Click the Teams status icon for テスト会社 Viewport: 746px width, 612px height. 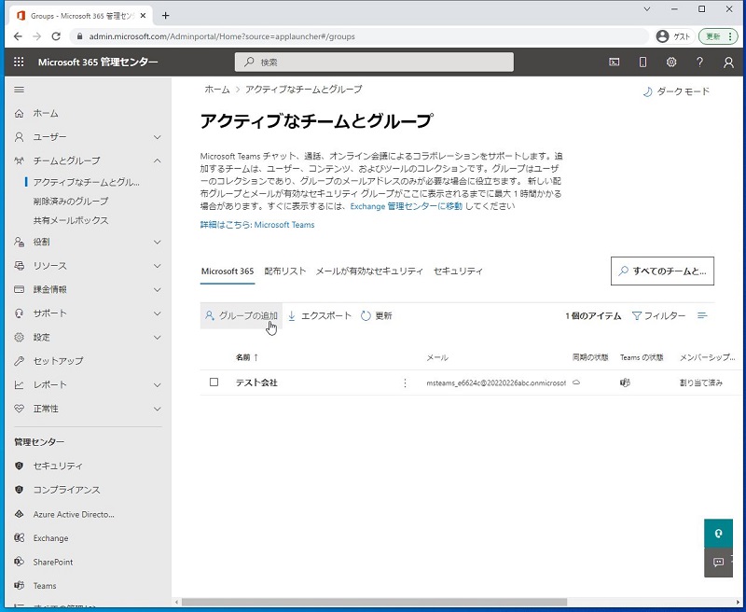[x=625, y=382]
